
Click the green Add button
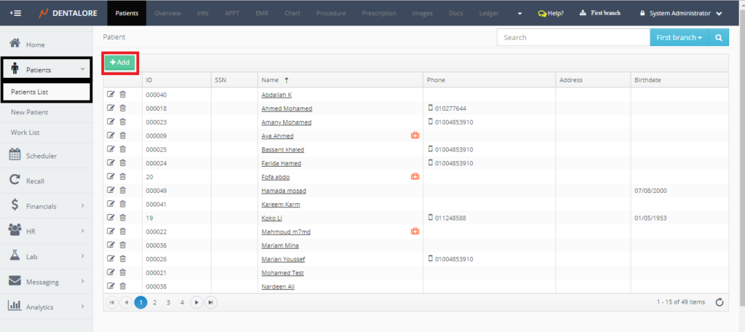119,63
